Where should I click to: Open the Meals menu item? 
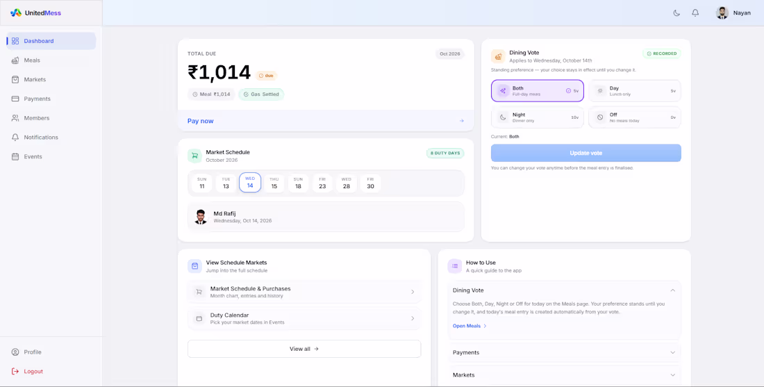click(x=51, y=60)
